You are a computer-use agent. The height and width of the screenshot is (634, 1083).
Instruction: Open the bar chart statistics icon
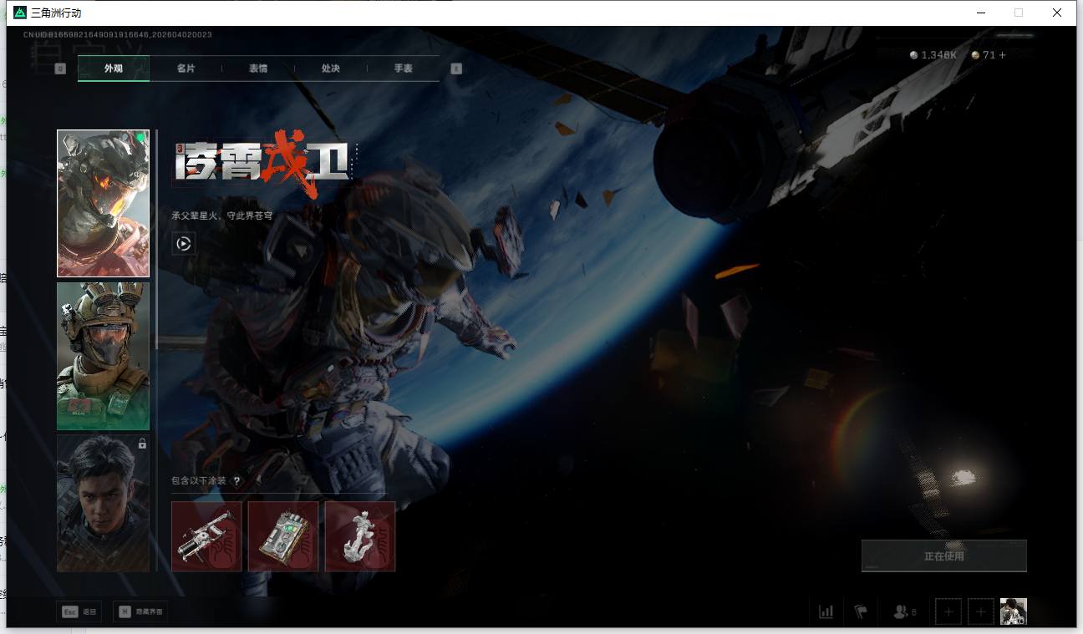click(826, 611)
